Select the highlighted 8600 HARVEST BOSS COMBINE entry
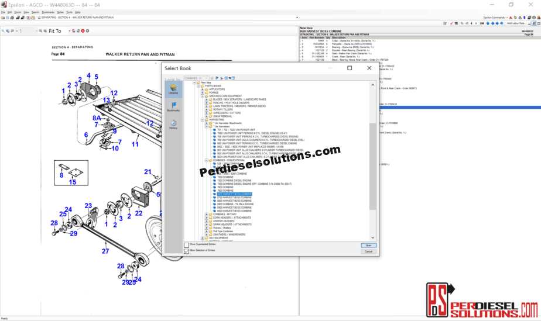The height and width of the screenshot is (321, 541). tap(234, 194)
